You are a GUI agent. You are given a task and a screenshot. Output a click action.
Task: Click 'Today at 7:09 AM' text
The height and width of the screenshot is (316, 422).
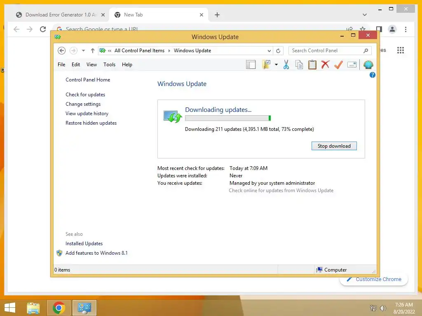click(x=249, y=168)
